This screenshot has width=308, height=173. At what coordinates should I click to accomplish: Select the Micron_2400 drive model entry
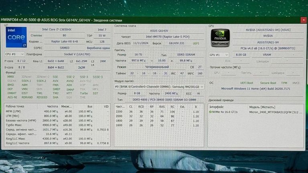(x=276, y=112)
